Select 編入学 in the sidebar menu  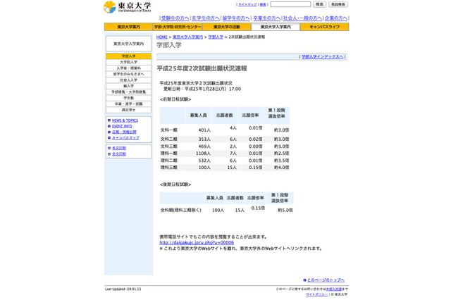coord(128,86)
